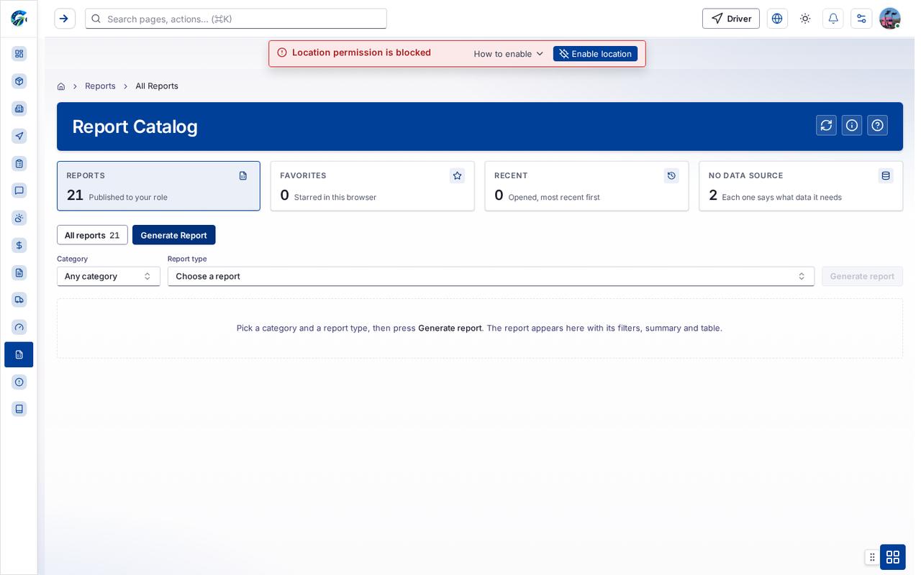Screen dimensions: 921x575
Task: Click the user avatar in top bar
Action: pyautogui.click(x=890, y=19)
